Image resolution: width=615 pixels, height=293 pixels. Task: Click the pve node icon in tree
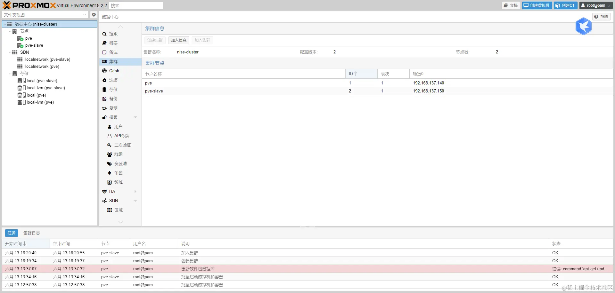point(20,38)
